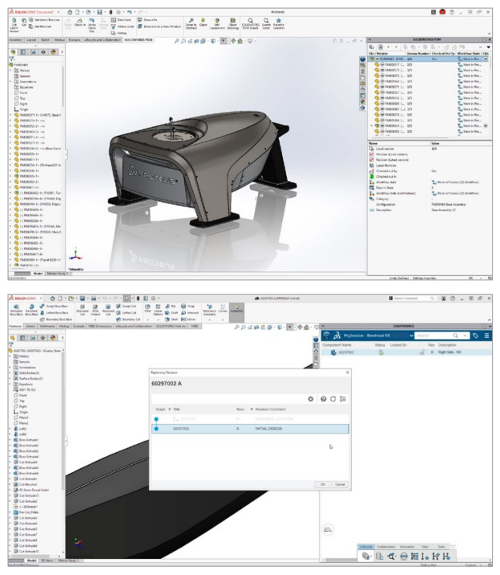Click the Where Used icon
This screenshot has width=500, height=575.
coord(113,25)
